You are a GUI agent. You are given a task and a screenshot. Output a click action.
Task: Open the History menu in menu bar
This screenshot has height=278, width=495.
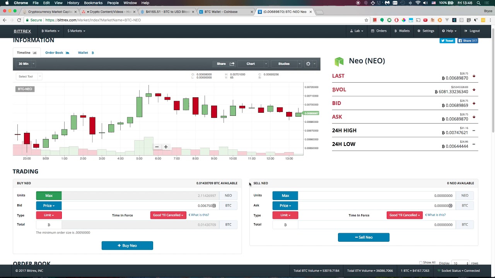73,3
